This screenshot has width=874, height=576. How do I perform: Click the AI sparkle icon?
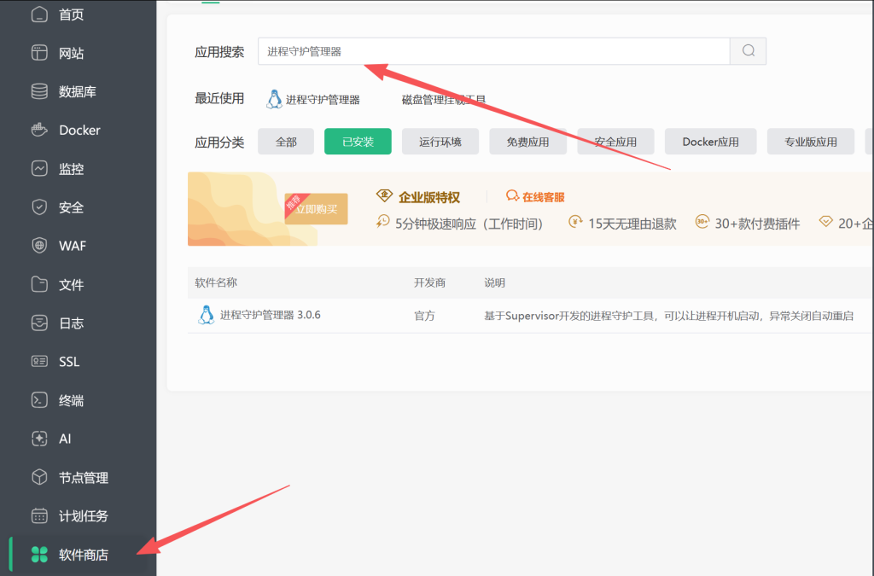click(39, 439)
